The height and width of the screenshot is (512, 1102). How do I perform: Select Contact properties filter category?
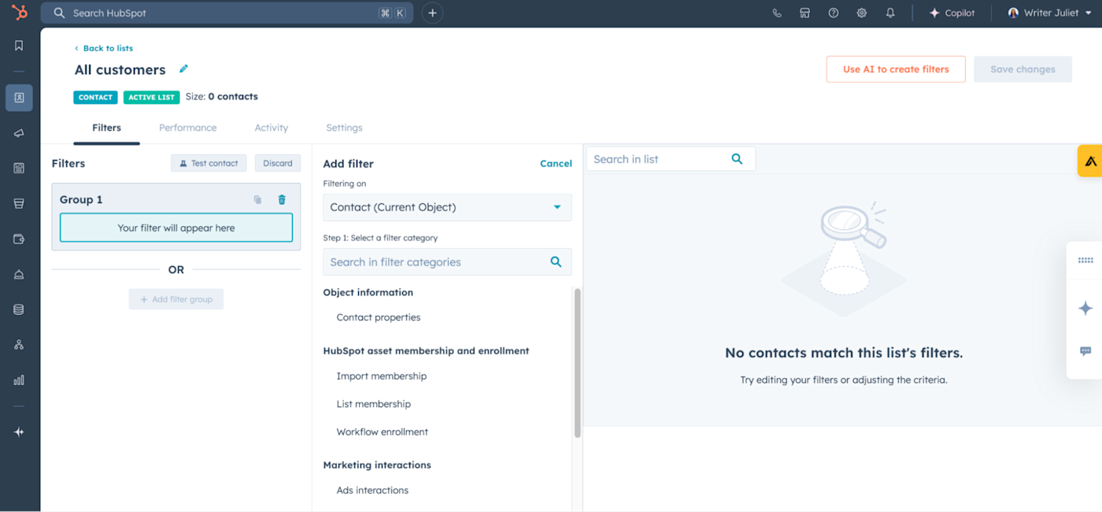click(379, 317)
